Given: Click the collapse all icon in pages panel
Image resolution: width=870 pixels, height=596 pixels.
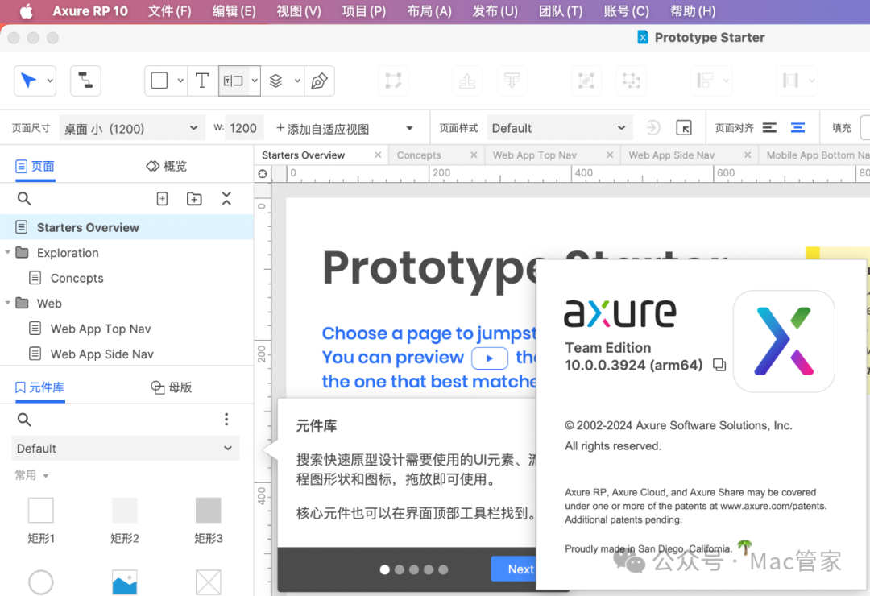Looking at the screenshot, I should [x=226, y=199].
